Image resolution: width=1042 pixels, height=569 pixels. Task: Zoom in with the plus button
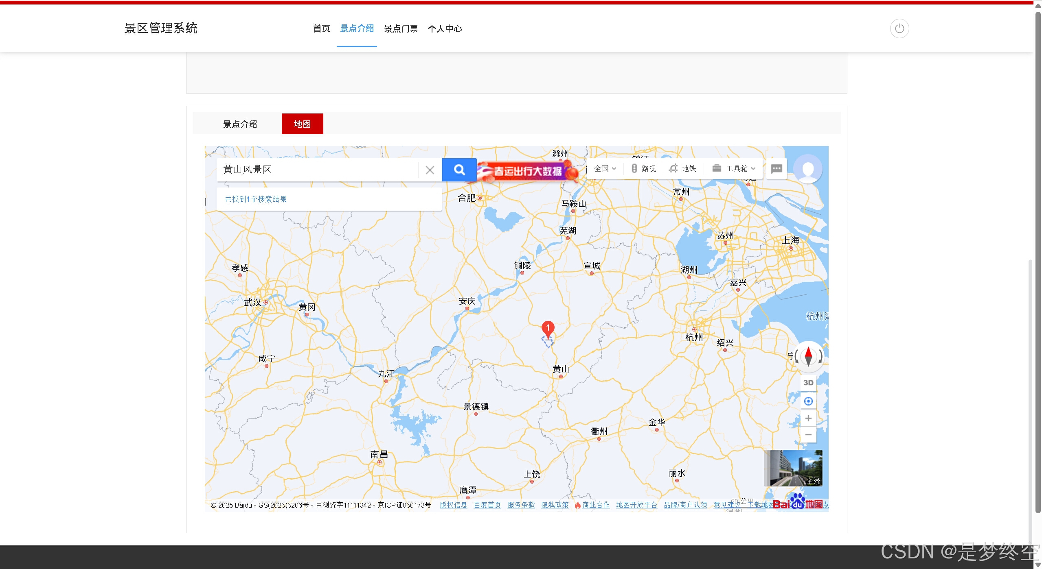808,418
